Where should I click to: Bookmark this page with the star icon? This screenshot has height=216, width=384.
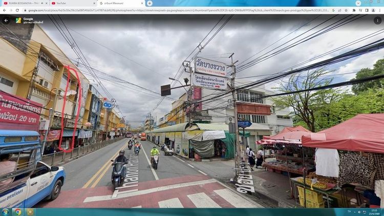[346, 10]
